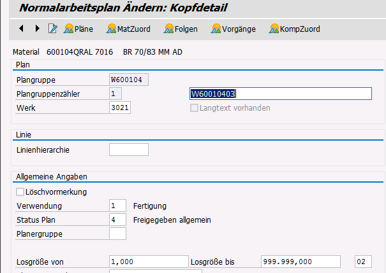This screenshot has height=273, width=386.
Task: Open the long text editor pencil icon
Action: (x=53, y=29)
